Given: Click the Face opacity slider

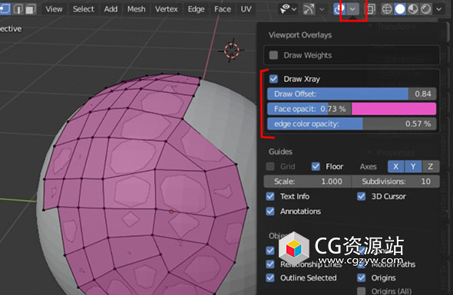Looking at the screenshot, I should 309,109.
